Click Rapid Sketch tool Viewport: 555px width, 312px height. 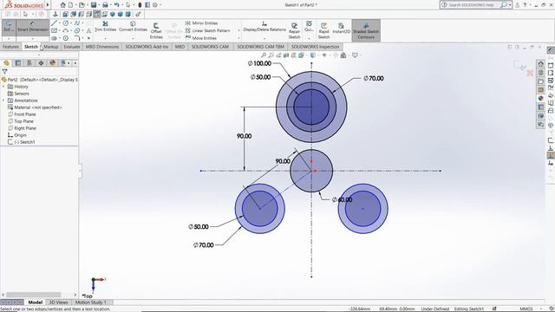point(323,31)
